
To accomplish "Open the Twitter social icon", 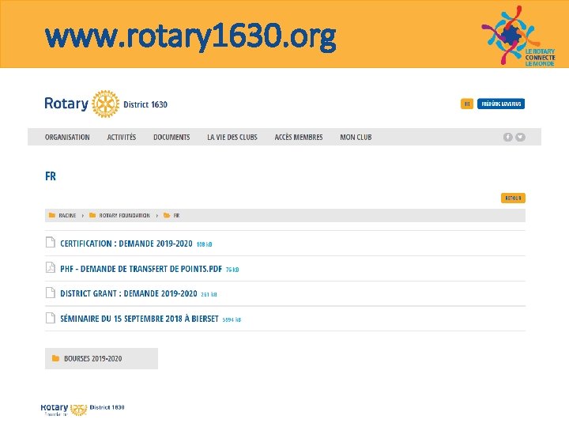I will coord(520,137).
